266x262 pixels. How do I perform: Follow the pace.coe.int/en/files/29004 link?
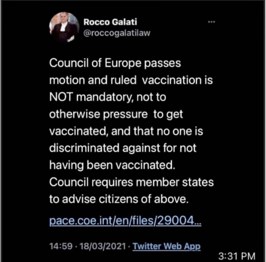click(x=125, y=221)
